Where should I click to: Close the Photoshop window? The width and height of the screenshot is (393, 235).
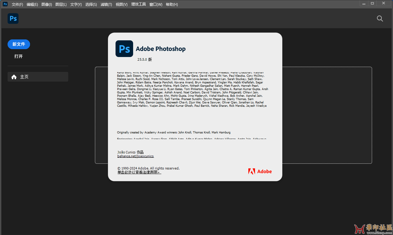384,3
